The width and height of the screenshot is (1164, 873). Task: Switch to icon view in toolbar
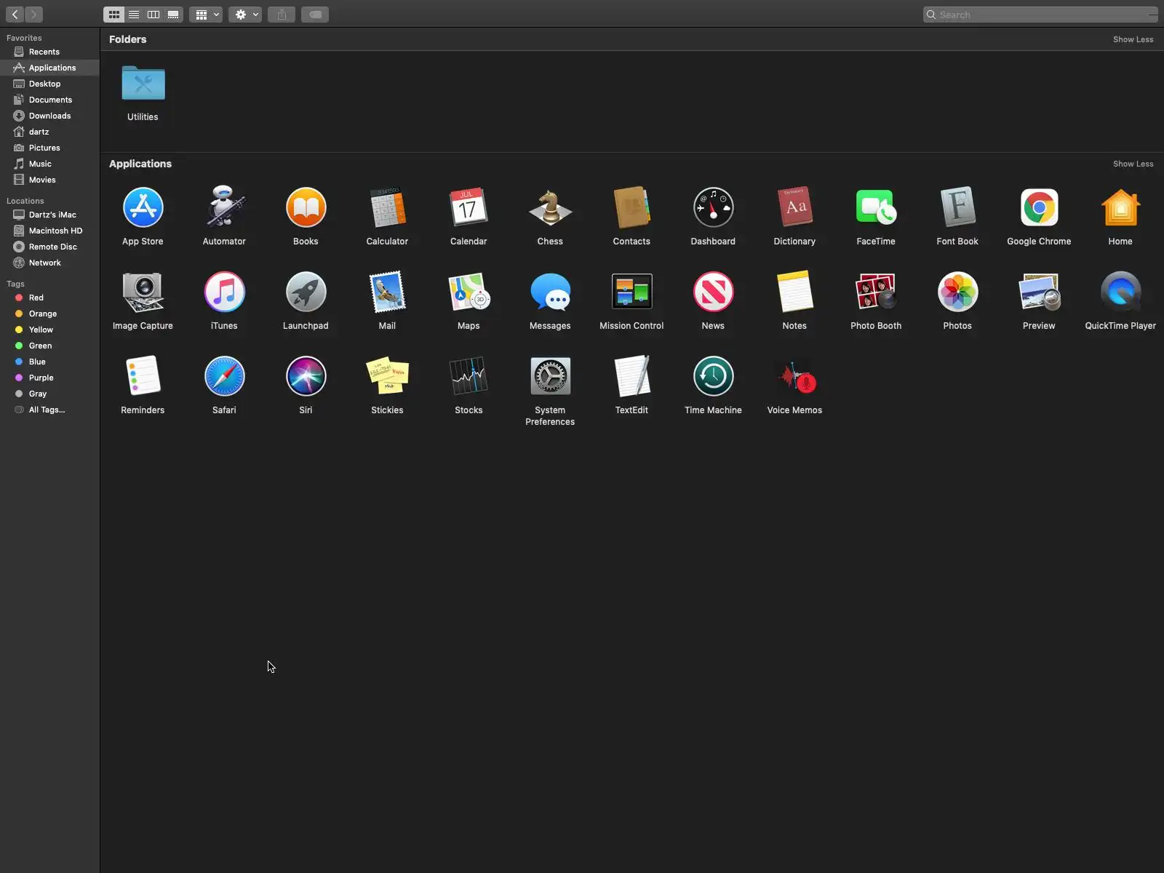tap(114, 15)
